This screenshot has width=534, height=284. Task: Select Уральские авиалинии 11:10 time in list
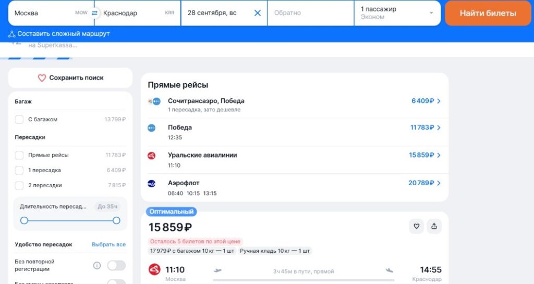(x=174, y=165)
